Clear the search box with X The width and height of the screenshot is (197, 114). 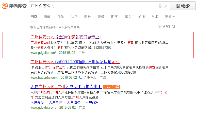[x=166, y=6]
